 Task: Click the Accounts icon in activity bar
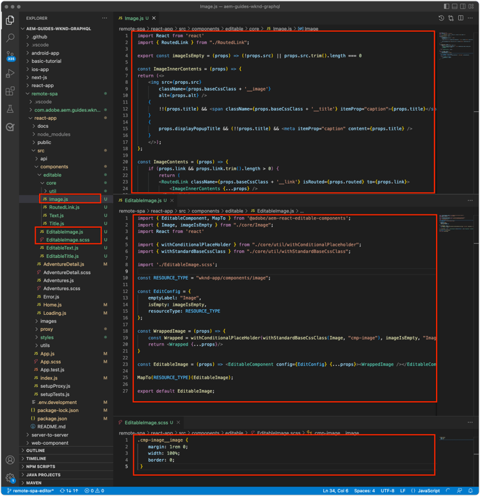[x=10, y=460]
